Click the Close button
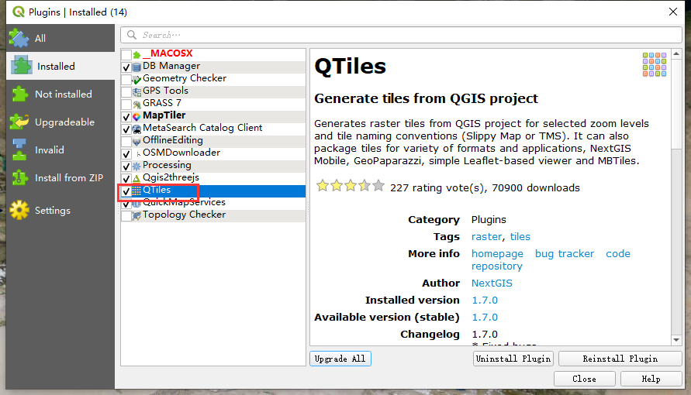 584,379
